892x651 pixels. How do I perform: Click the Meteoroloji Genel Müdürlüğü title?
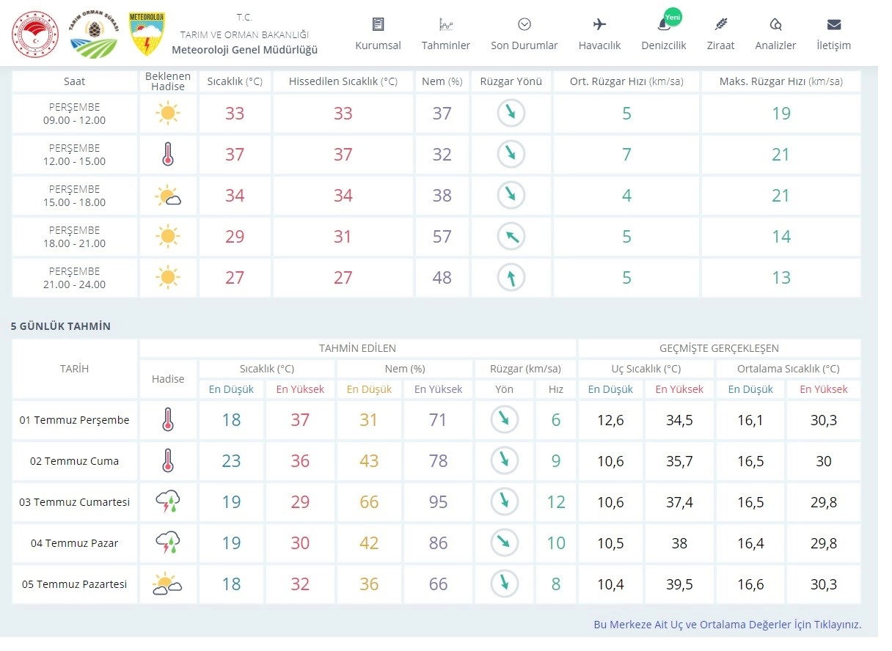pos(244,50)
